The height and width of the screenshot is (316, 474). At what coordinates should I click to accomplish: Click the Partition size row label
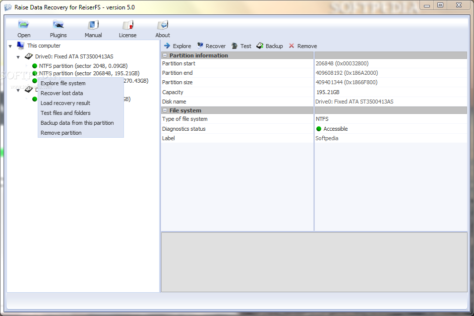click(177, 82)
